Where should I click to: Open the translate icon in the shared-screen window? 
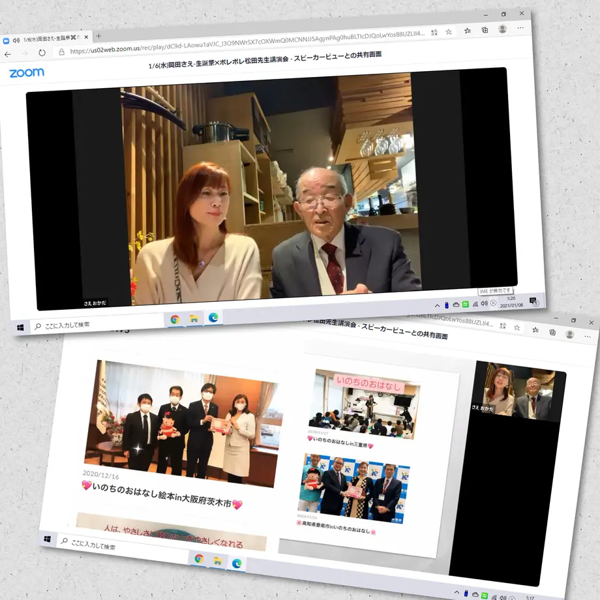(x=503, y=325)
